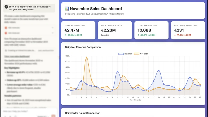Click the bar chart icon beside dashboard title
Image resolution: width=208 pixels, height=117 pixels.
(67, 9)
